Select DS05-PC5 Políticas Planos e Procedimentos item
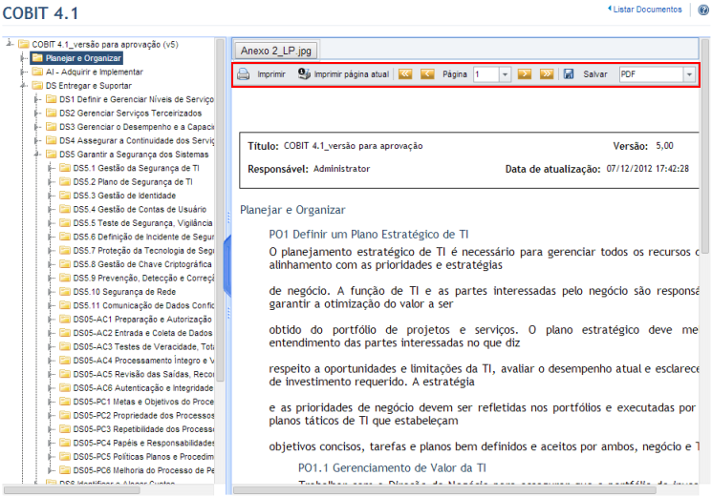The image size is (712, 497). point(143,456)
